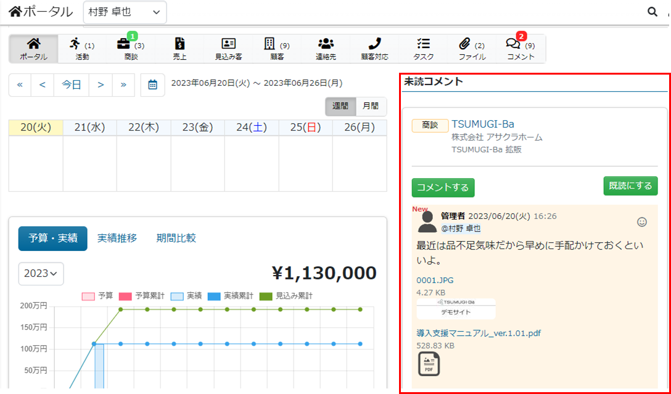The image size is (671, 394).
Task: Jump back with the « button
Action: tap(20, 84)
